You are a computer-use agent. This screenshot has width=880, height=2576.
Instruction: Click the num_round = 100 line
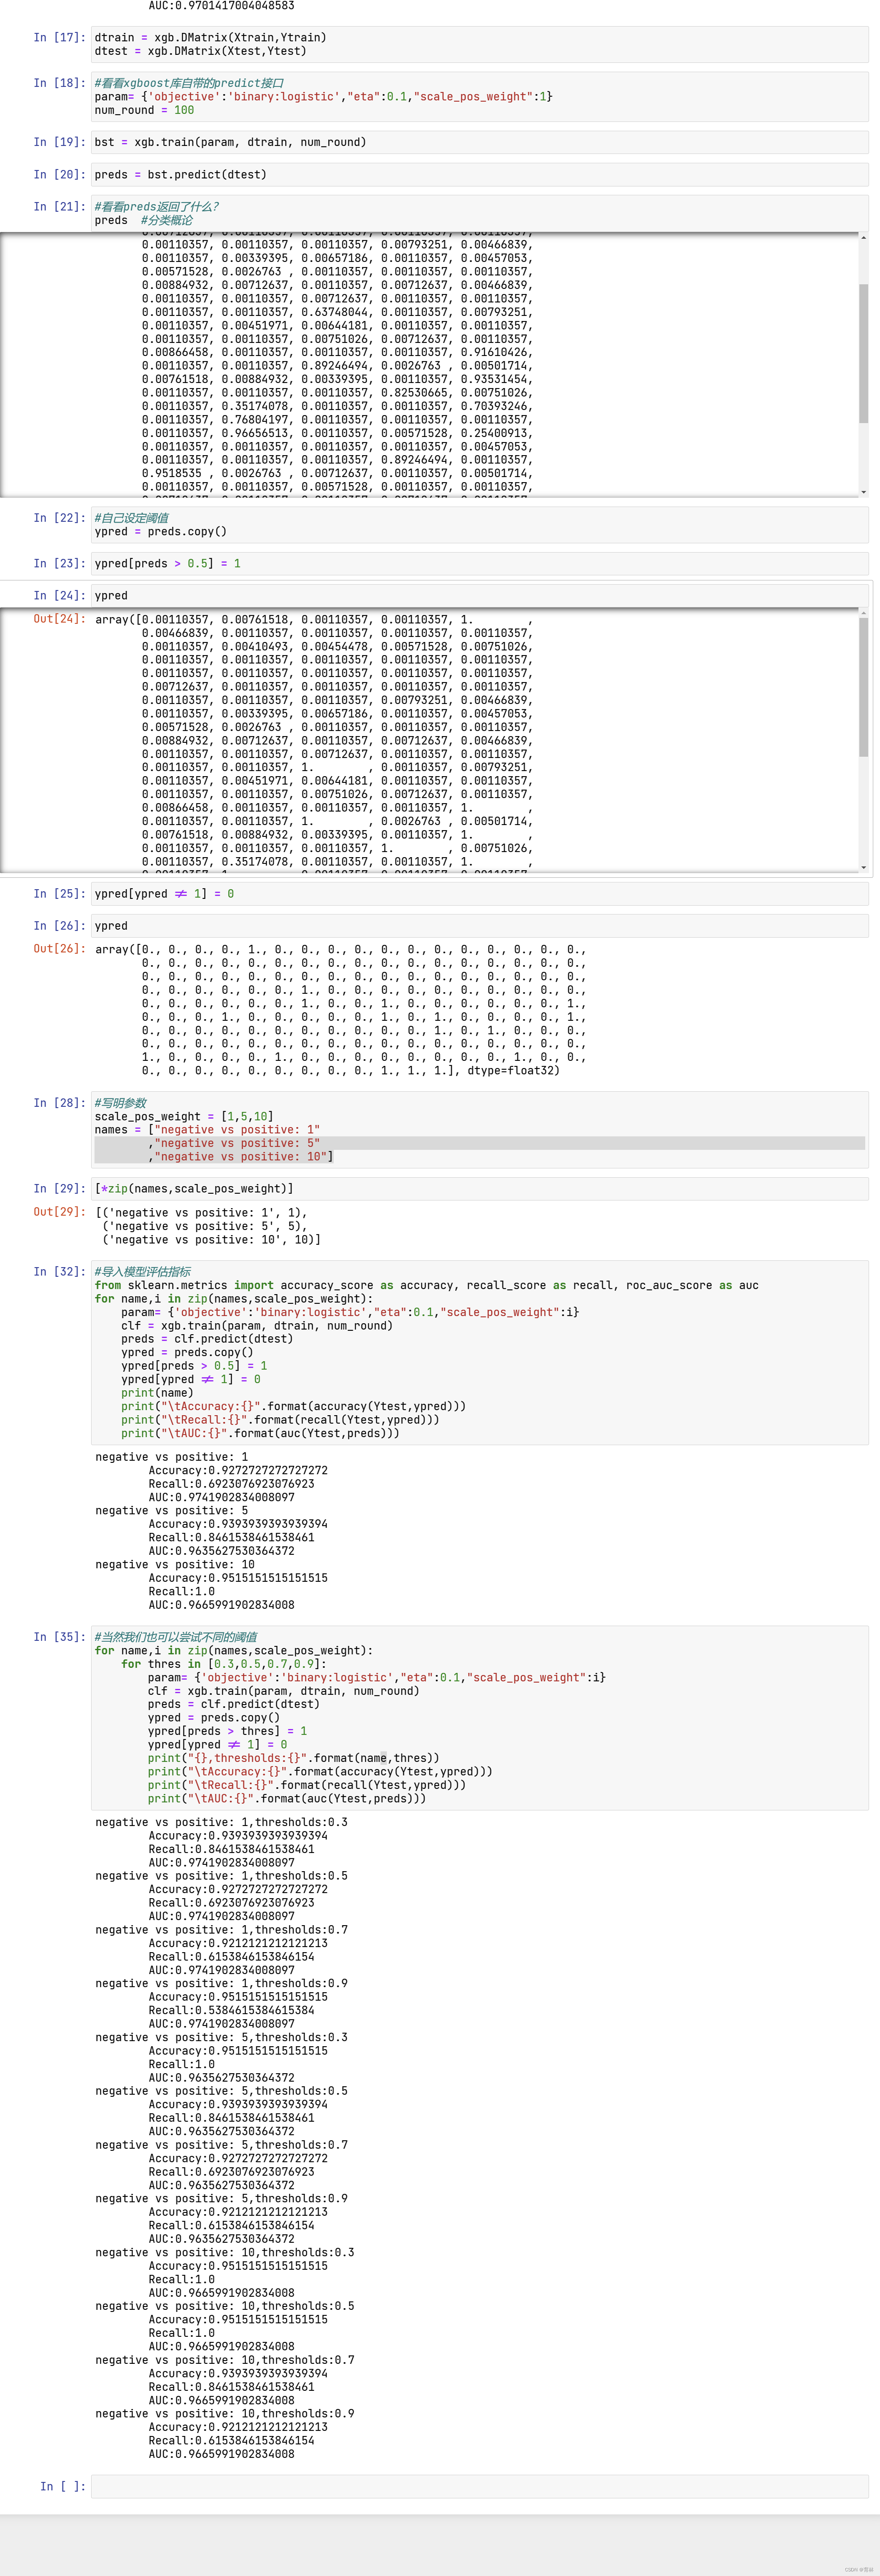click(144, 110)
